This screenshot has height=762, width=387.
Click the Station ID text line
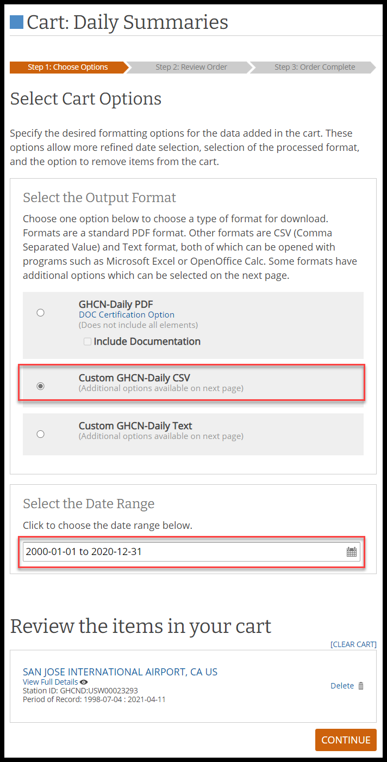[x=80, y=691]
